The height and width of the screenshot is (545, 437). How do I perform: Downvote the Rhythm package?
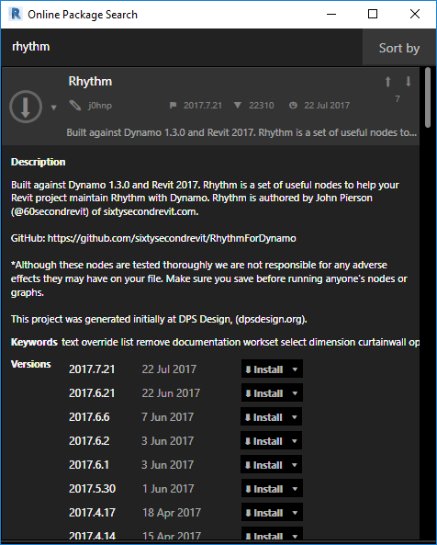coord(409,82)
